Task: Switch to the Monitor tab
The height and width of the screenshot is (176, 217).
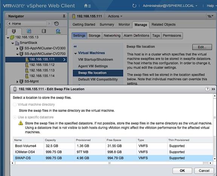Action: [124, 25]
